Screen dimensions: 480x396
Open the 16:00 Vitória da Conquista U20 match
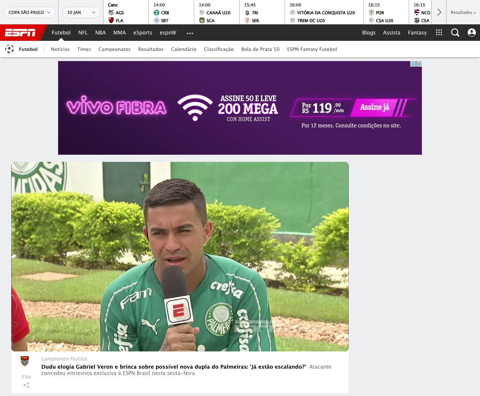324,12
